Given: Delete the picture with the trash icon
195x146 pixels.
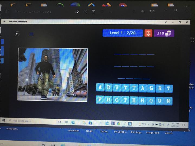Looking at the screenshot, I should coord(94,12).
